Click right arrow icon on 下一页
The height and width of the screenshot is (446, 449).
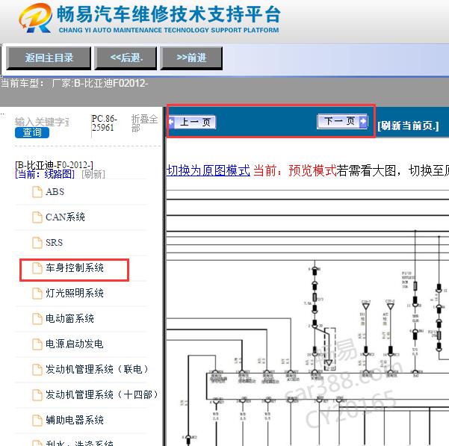tap(363, 121)
